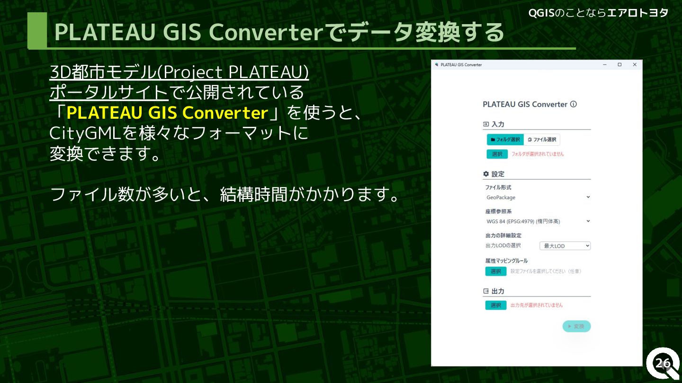
Task: Open the 座標参照系 WGS 84 dropdown
Action: point(538,221)
